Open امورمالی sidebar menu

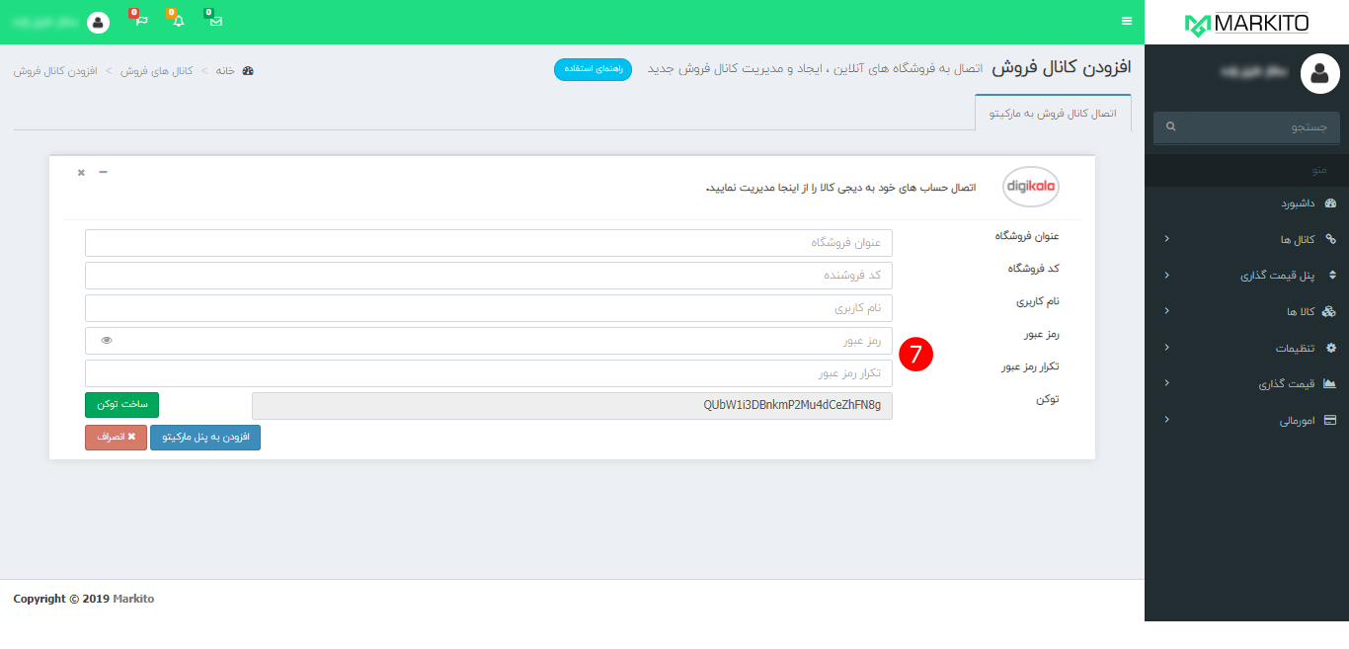coord(1246,420)
